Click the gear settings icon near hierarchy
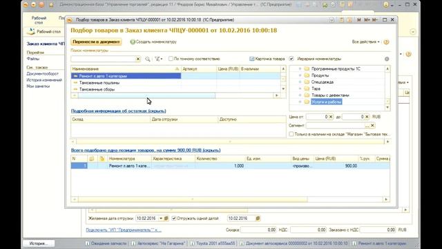 [x=387, y=59]
